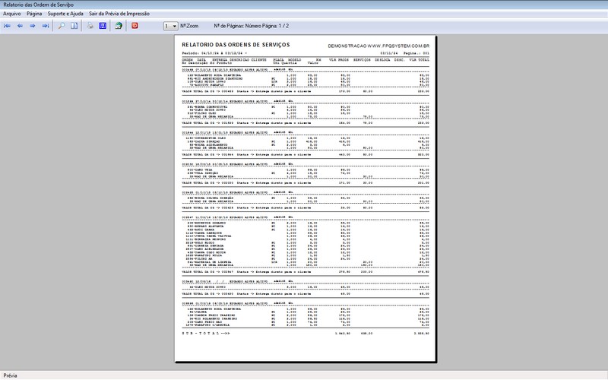
Task: Click the DEMONSTRACAO WWW.FPQSYSTEM.COM.BR text
Action: pyautogui.click(x=378, y=46)
